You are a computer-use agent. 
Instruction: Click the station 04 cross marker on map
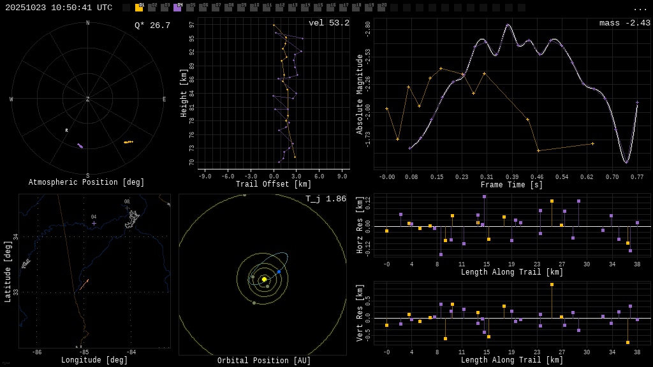coord(94,223)
